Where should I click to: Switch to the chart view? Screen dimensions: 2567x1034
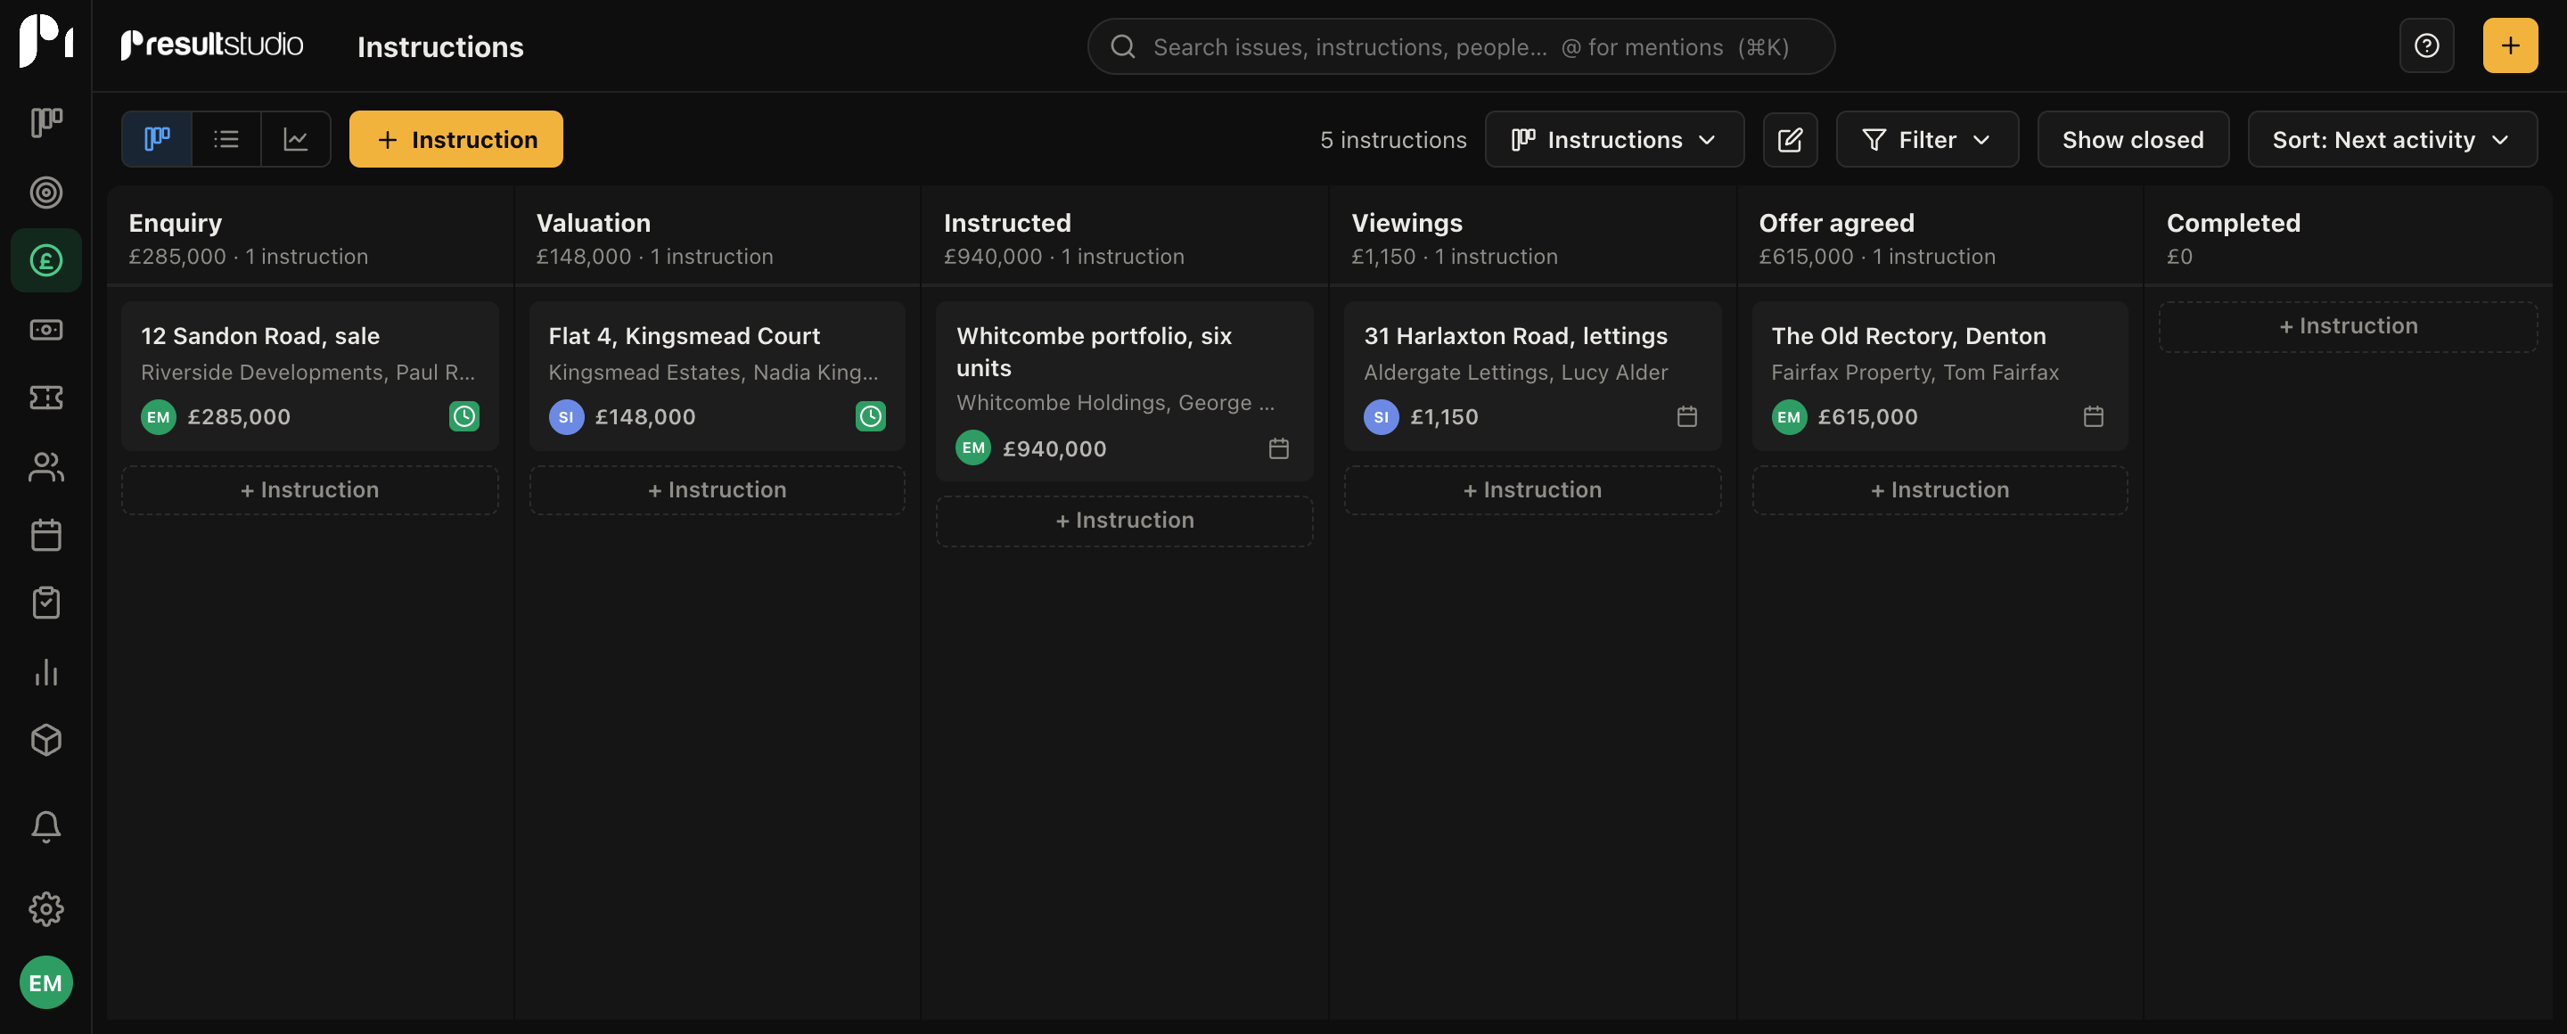click(x=296, y=139)
